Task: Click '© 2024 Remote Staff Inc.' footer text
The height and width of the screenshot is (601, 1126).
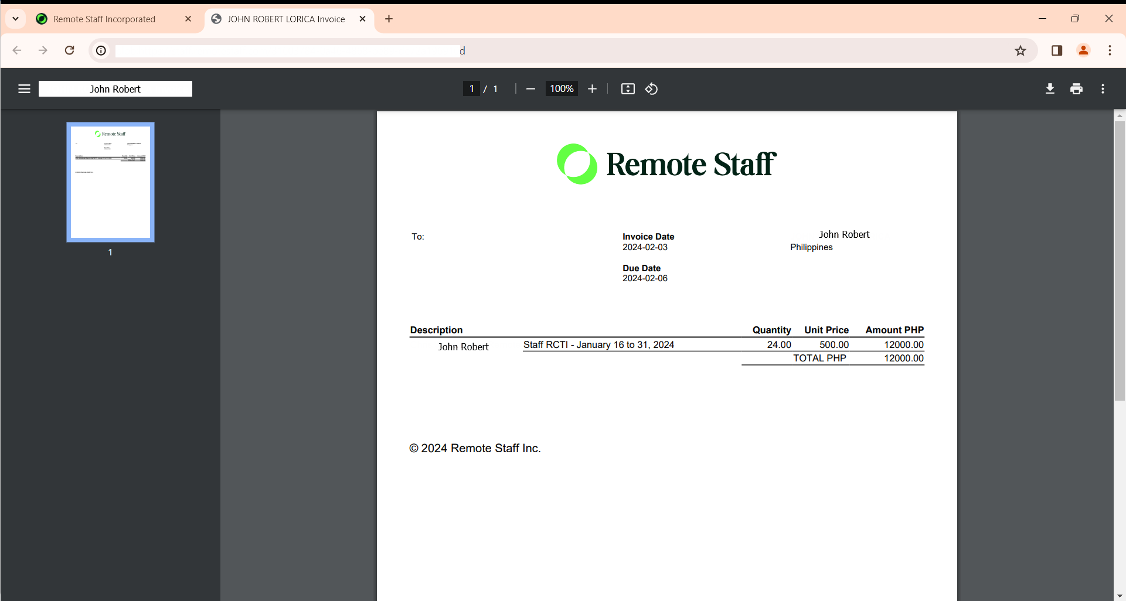Action: click(475, 449)
